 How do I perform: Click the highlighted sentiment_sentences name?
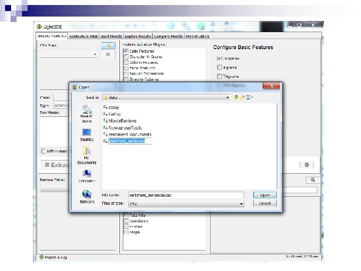click(127, 141)
